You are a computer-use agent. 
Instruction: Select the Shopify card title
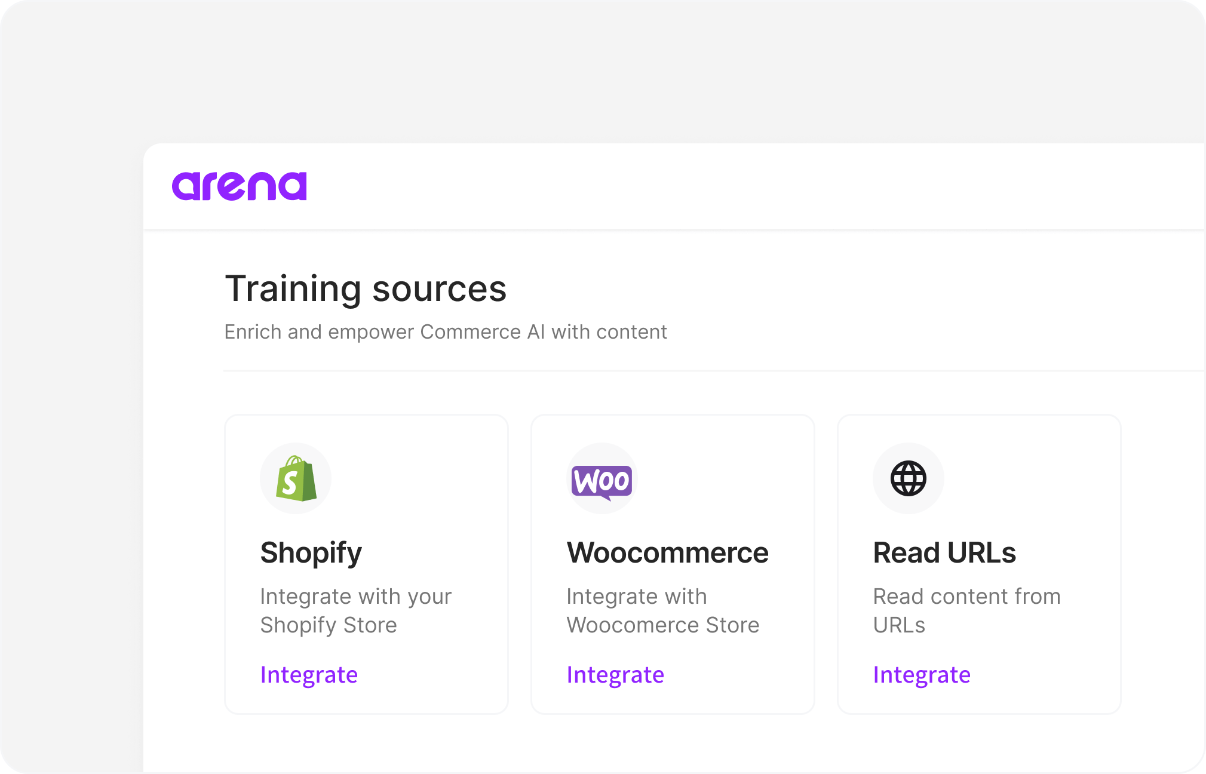point(311,553)
